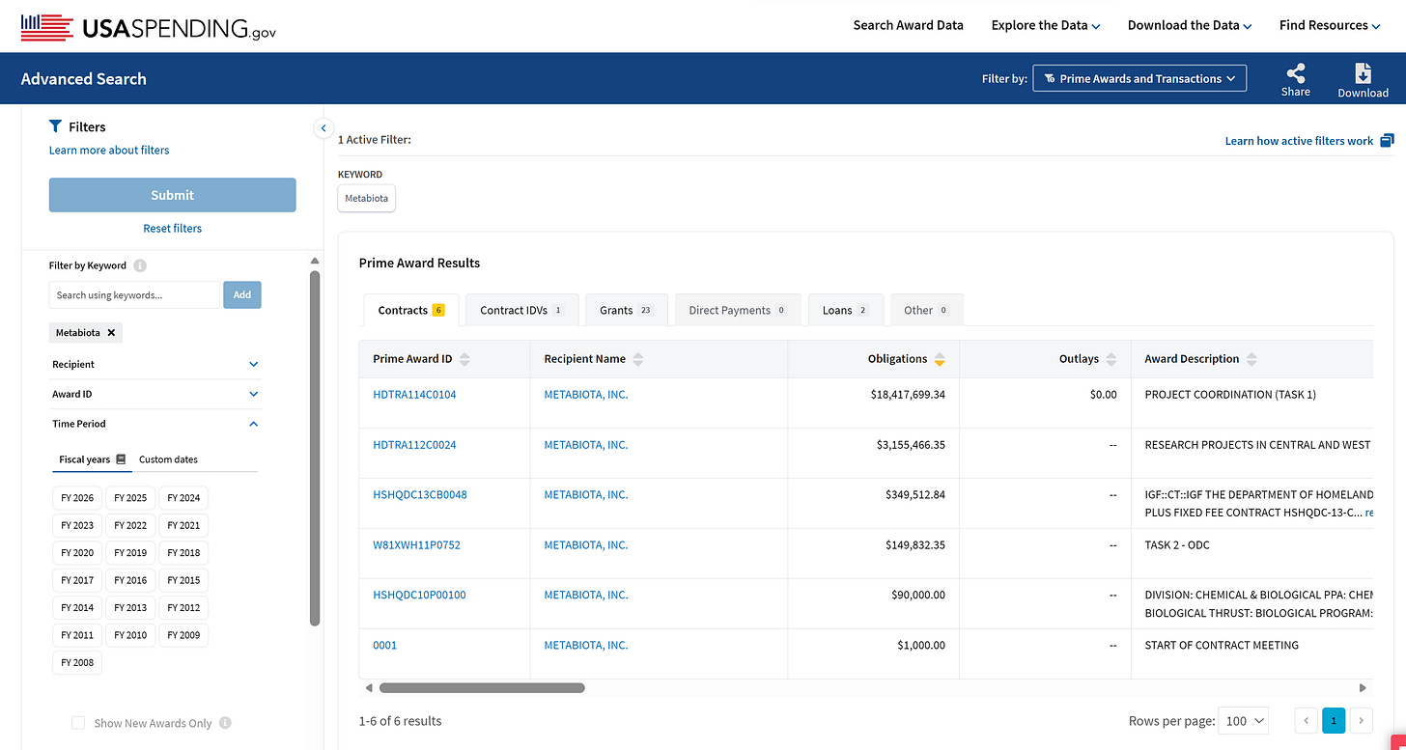Switch to Contract IDVs tab

coord(521,310)
